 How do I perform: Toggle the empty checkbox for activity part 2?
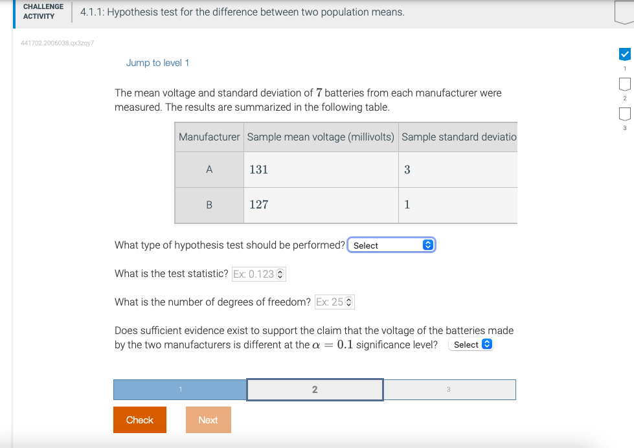click(624, 84)
